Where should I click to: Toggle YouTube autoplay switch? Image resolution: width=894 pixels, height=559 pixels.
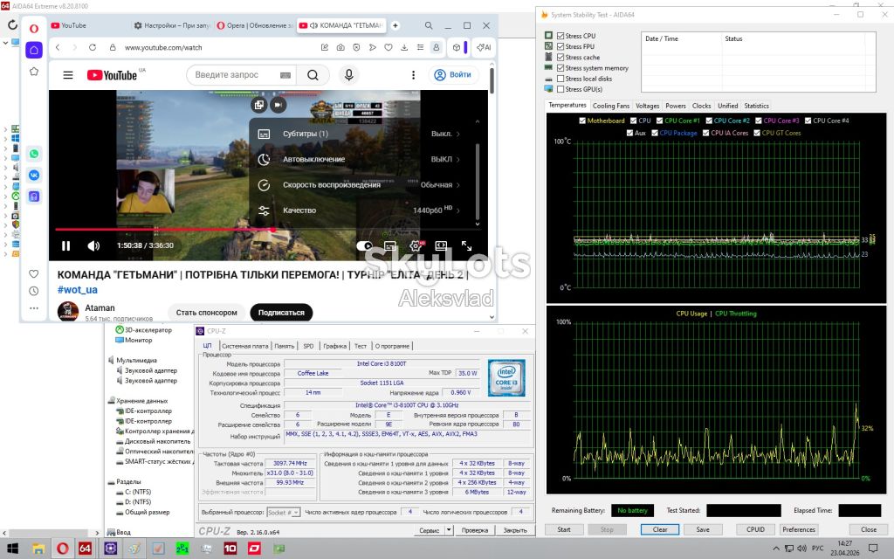364,245
